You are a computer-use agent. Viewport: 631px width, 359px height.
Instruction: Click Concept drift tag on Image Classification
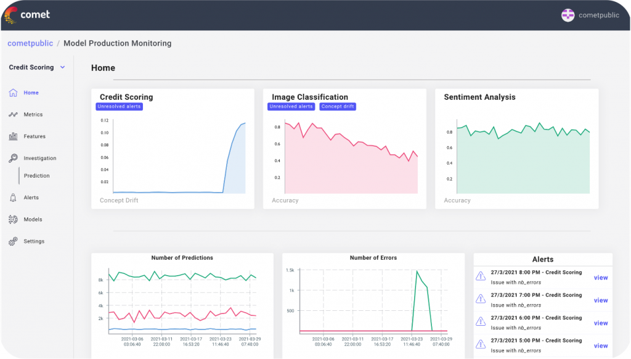(x=338, y=107)
